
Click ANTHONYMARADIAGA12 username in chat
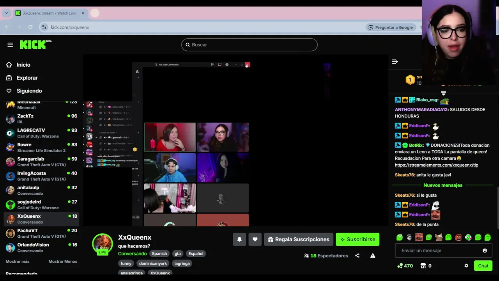[x=421, y=110]
